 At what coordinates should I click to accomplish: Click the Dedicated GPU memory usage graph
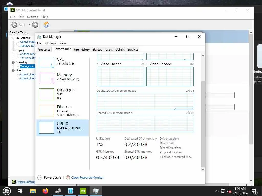[145, 101]
